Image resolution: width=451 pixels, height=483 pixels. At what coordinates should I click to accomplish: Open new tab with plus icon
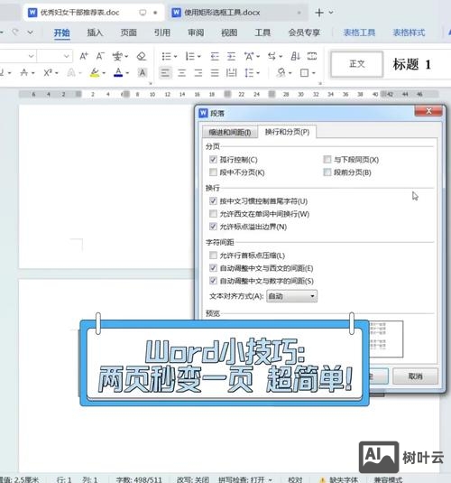tap(319, 13)
